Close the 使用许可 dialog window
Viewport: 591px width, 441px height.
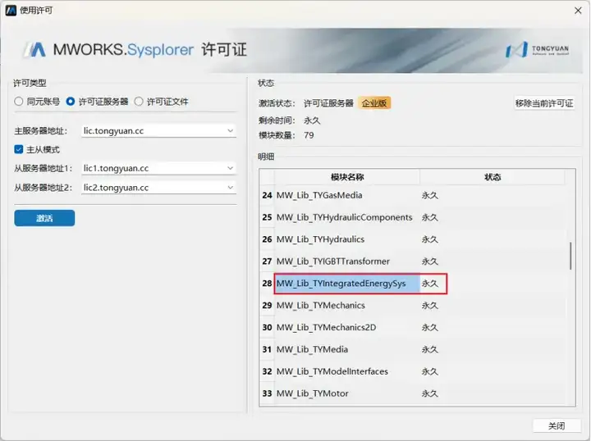click(578, 11)
